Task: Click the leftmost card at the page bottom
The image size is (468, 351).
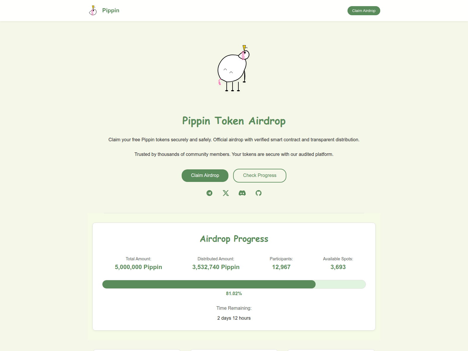Action: 137,350
